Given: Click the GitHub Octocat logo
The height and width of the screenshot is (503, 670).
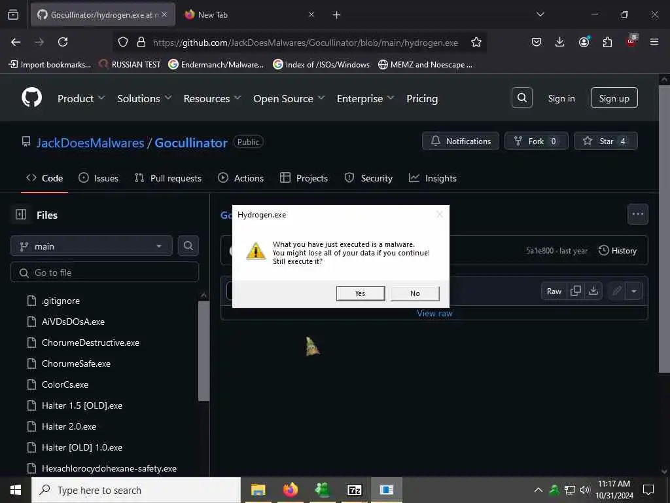Looking at the screenshot, I should 32,98.
